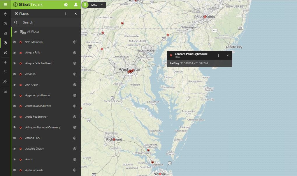This screenshot has width=297, height=176.
Task: Click the Hampton area map marker
Action: point(152,162)
